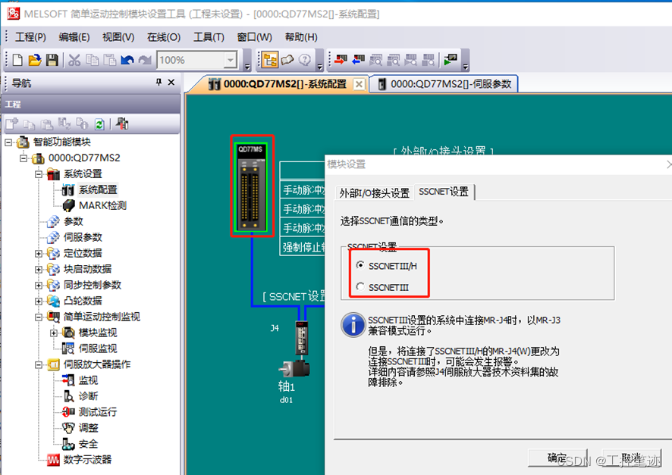Open the 窗口(W) menu
Screen dimensions: 672x475
tap(255, 37)
